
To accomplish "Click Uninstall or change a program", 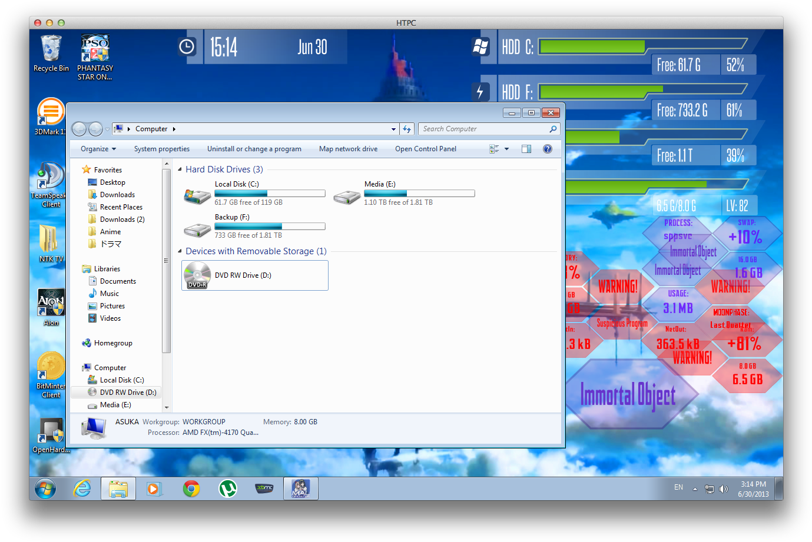I will (254, 148).
